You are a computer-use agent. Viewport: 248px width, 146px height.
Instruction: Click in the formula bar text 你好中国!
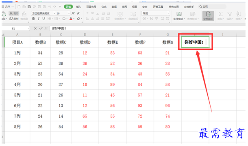point(59,28)
